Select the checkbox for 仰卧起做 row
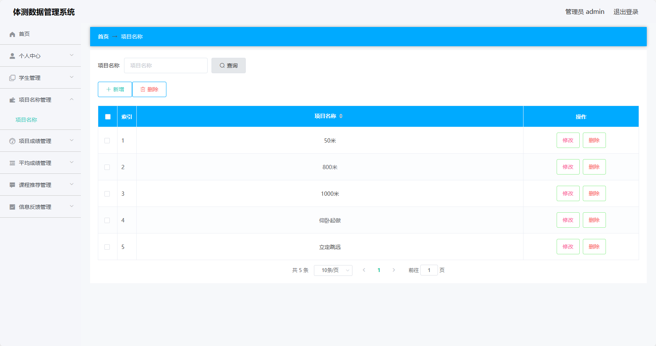Image resolution: width=656 pixels, height=346 pixels. [107, 220]
